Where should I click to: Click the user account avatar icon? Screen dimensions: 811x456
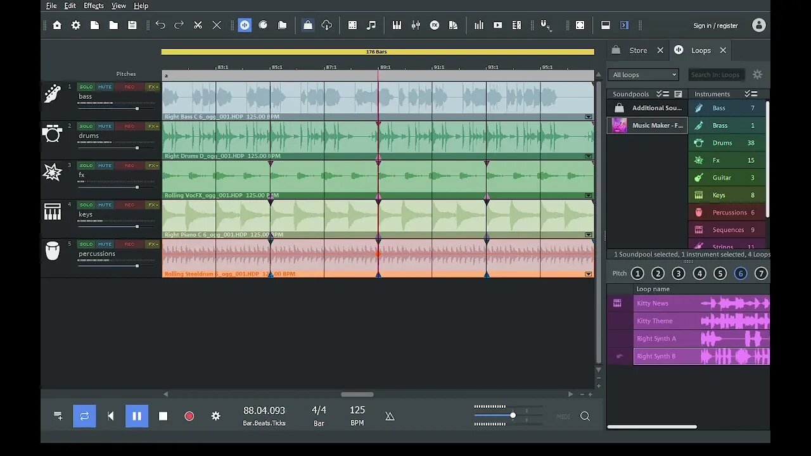(758, 25)
